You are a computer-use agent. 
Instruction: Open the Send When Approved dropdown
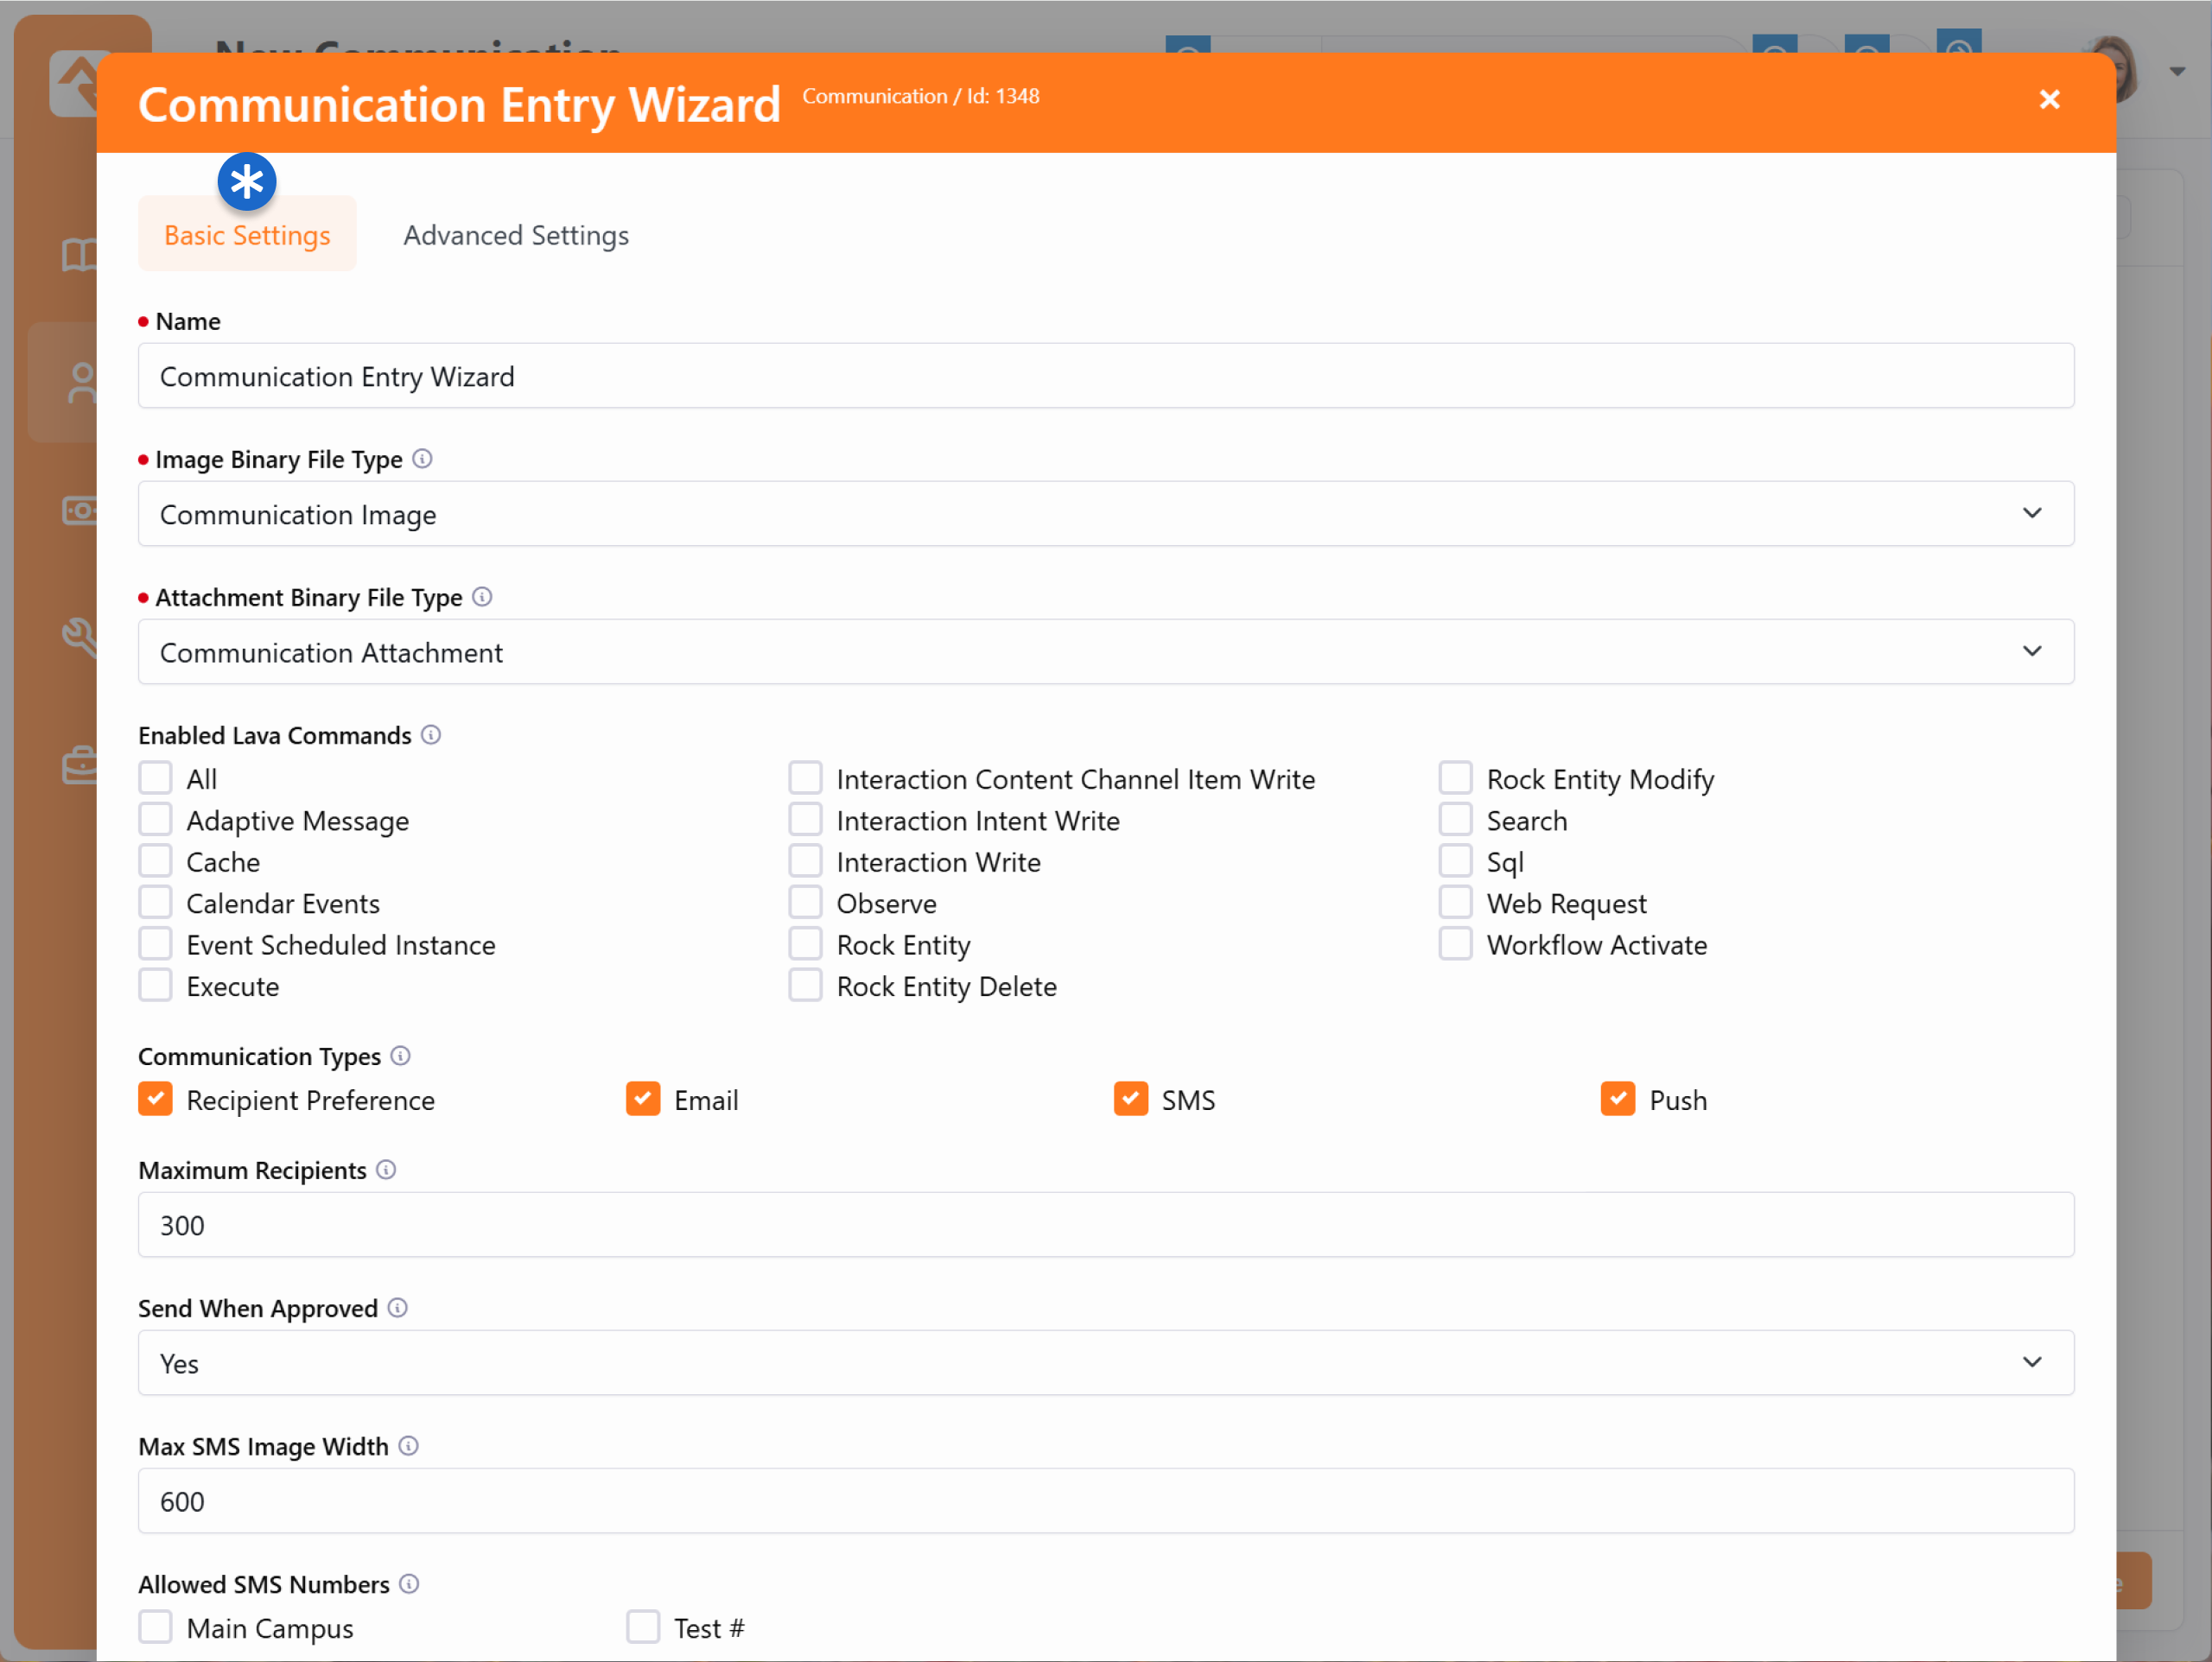pos(1105,1363)
